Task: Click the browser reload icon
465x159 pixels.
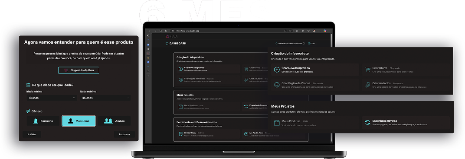Action: (x=161, y=31)
